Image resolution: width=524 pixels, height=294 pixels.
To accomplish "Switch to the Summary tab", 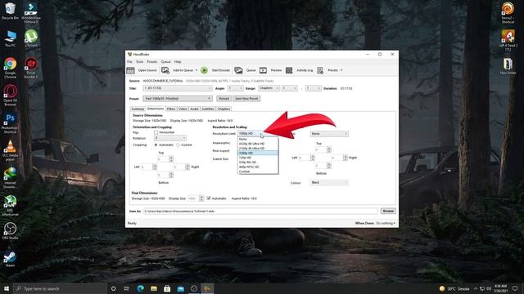I will click(x=138, y=109).
